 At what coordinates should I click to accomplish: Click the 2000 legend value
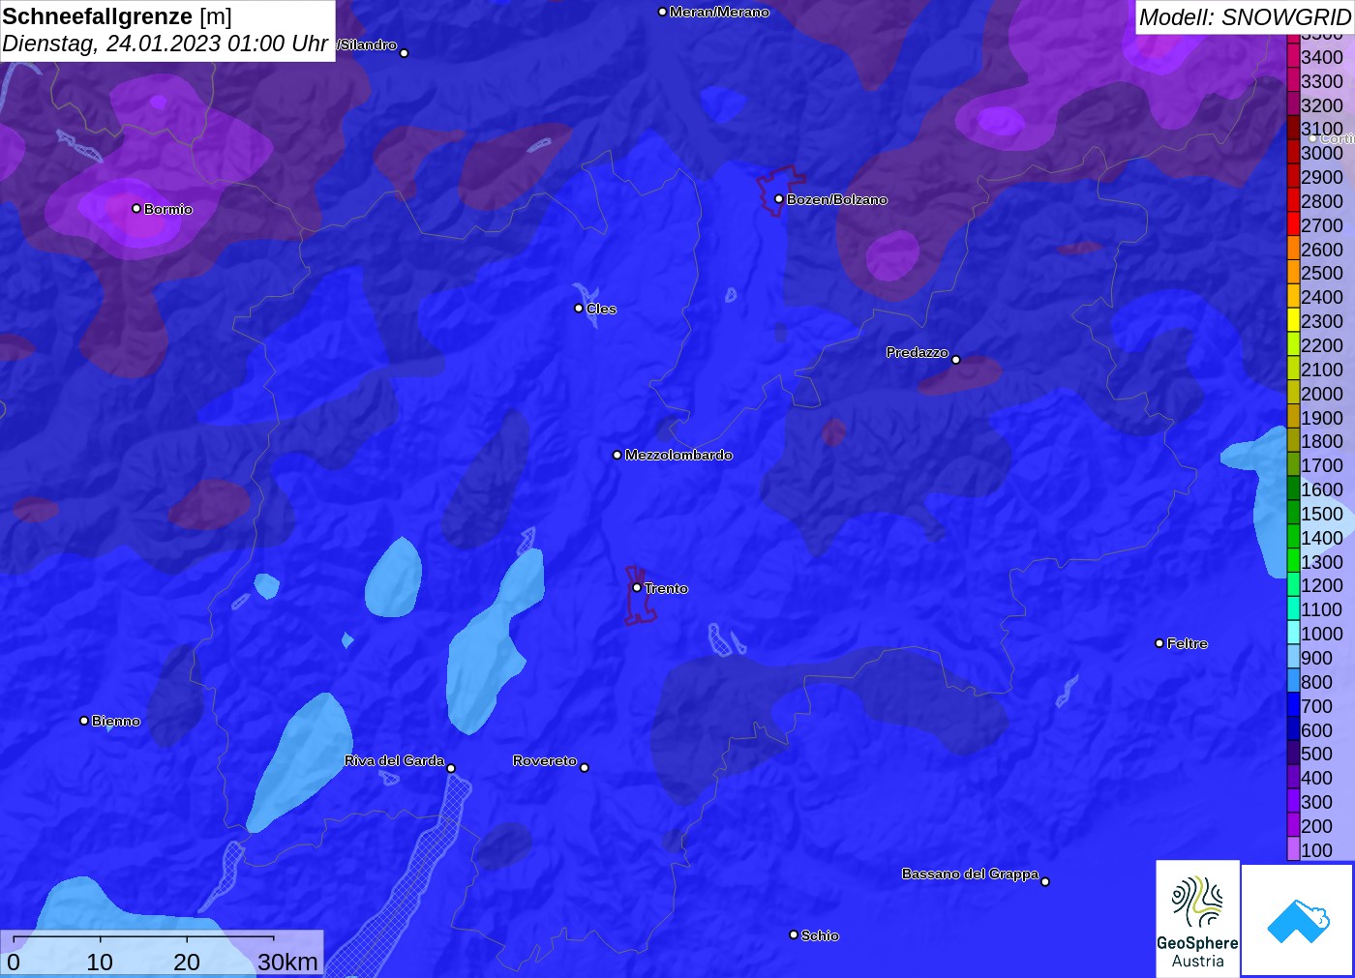coord(1322,394)
